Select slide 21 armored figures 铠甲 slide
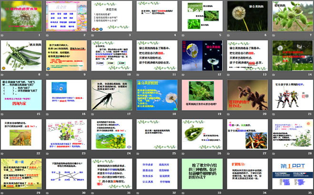Image resolution: width=314 pixels, height=195 pixels. (293, 95)
